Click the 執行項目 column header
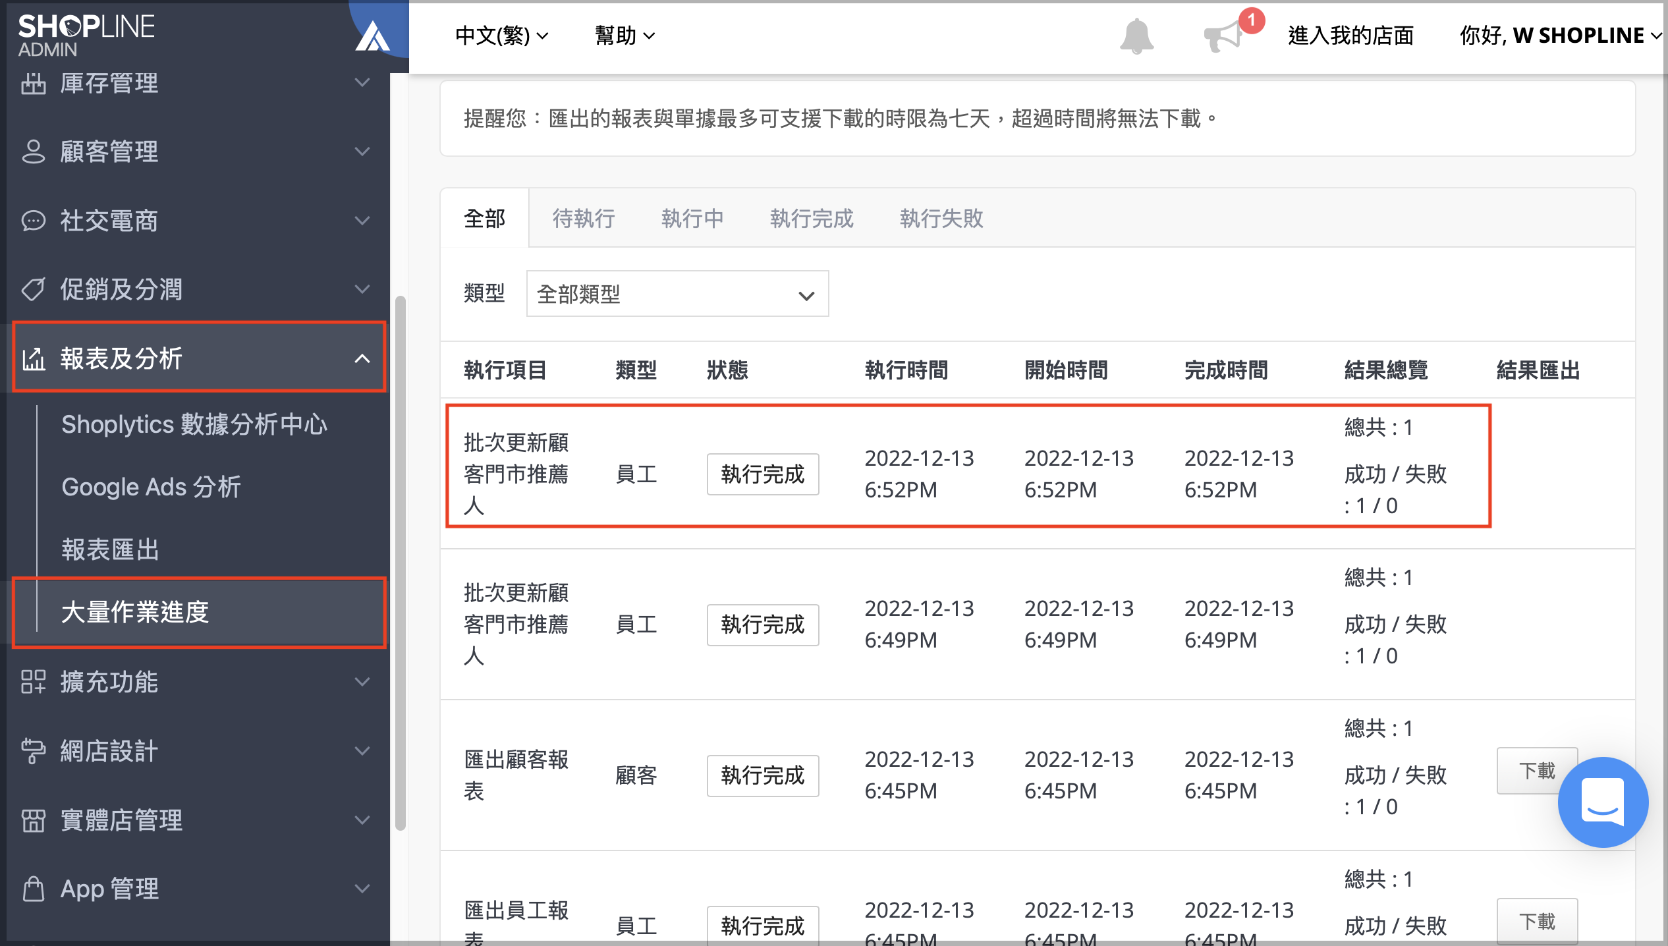The width and height of the screenshot is (1668, 946). pyautogui.click(x=505, y=370)
